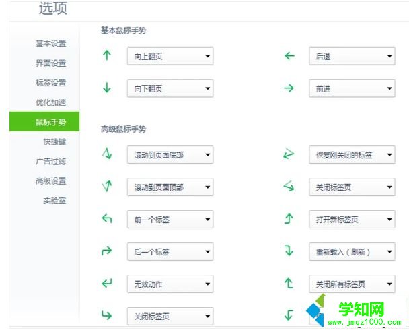
Task: Open the 向上翻页 dropdown
Action: tap(170, 57)
